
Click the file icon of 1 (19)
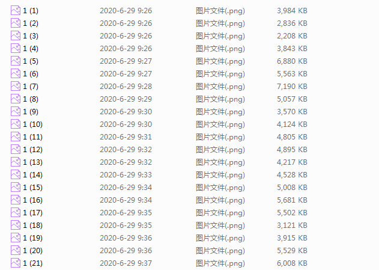pyautogui.click(x=16, y=238)
